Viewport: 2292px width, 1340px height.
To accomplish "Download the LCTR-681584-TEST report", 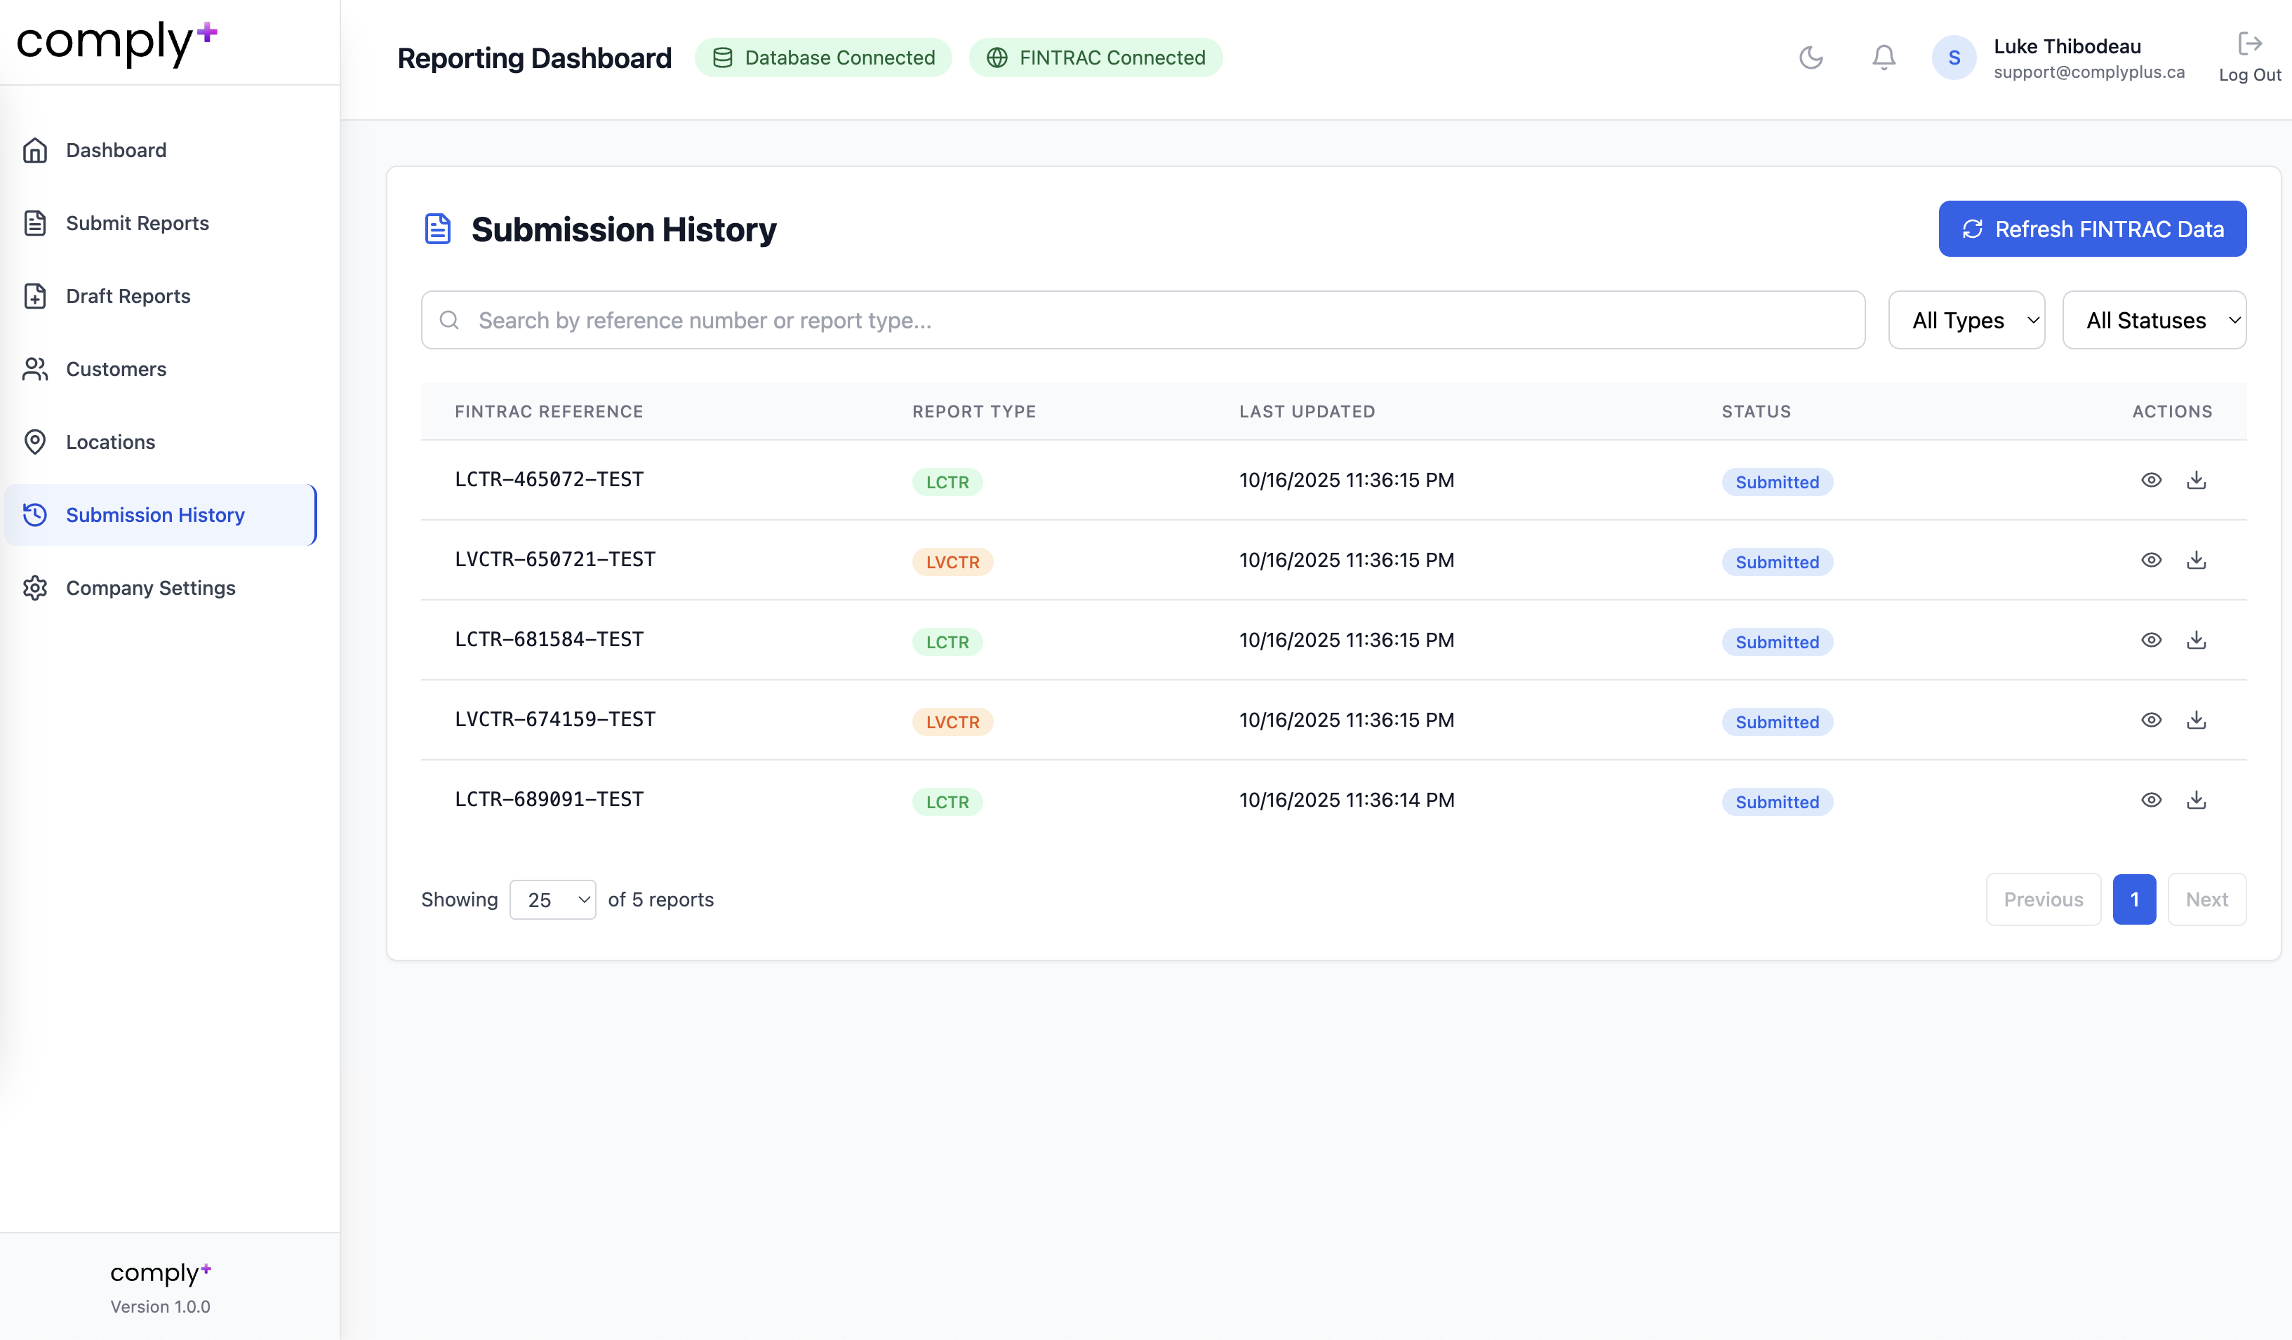I will [2197, 640].
